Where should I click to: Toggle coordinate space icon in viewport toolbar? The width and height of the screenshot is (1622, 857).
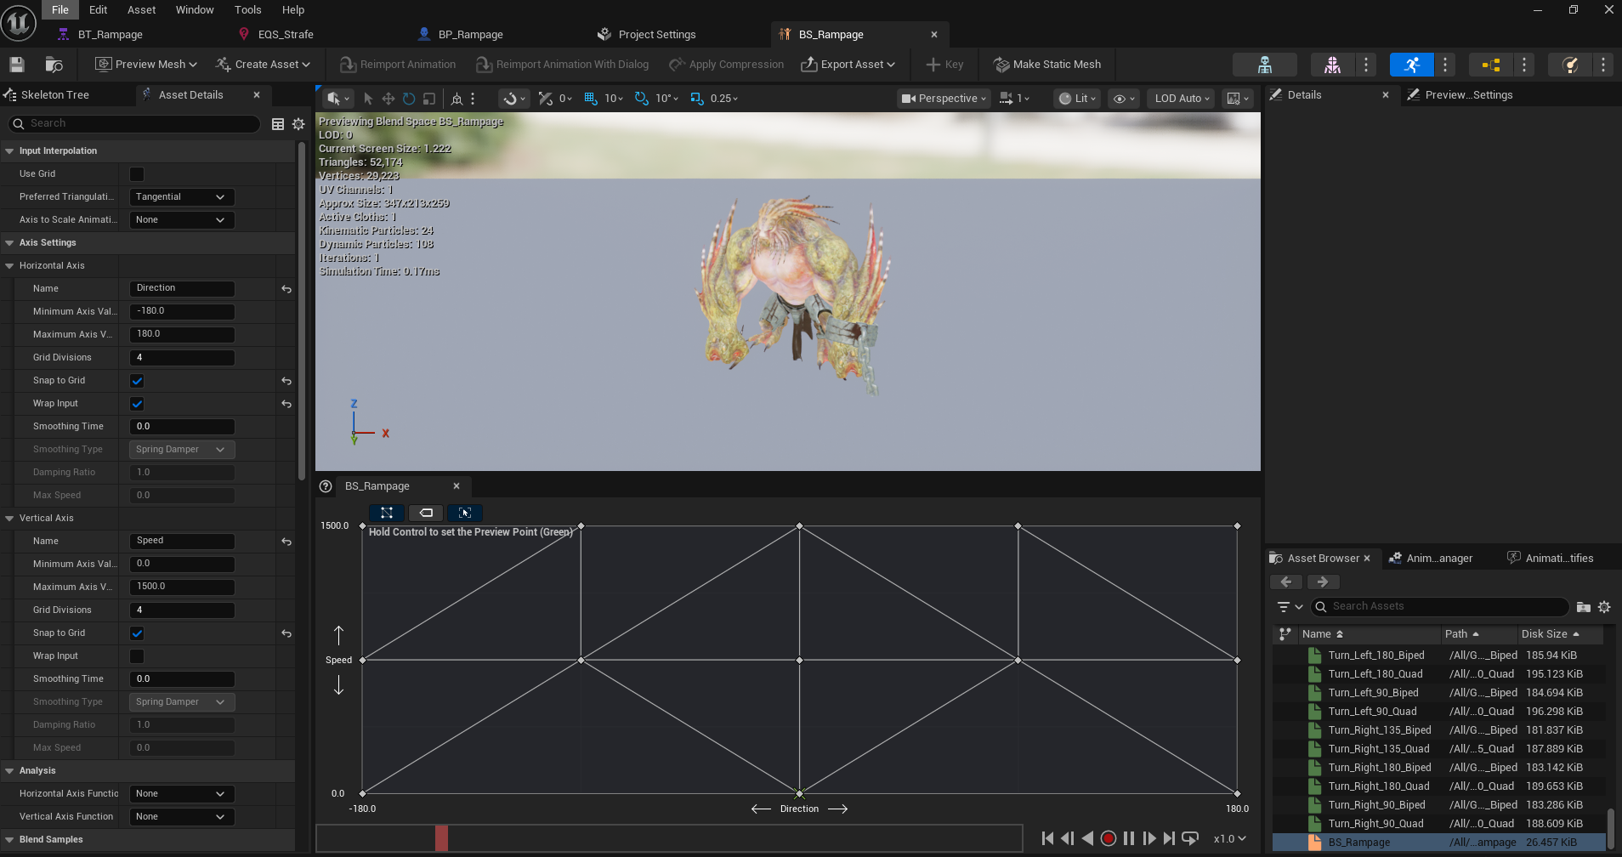point(457,99)
